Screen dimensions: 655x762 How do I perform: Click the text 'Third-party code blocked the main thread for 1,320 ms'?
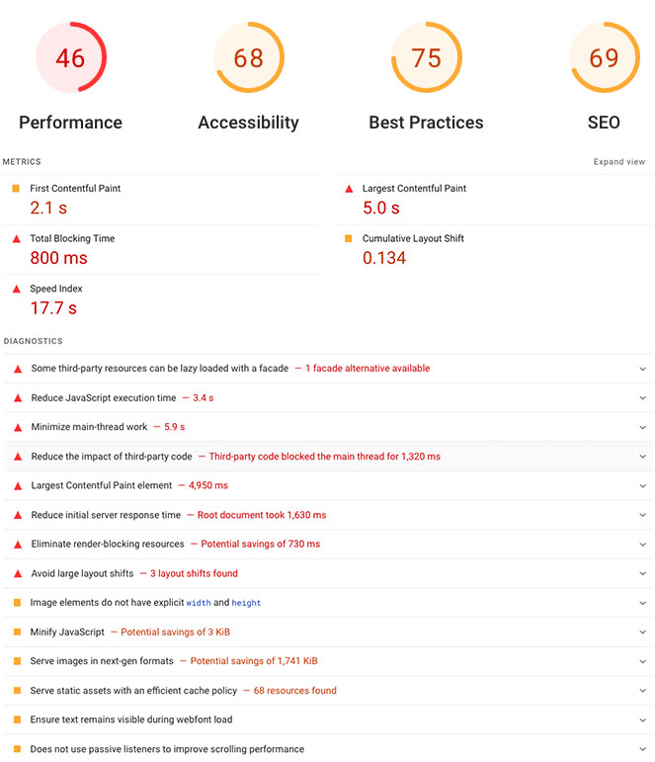point(325,457)
